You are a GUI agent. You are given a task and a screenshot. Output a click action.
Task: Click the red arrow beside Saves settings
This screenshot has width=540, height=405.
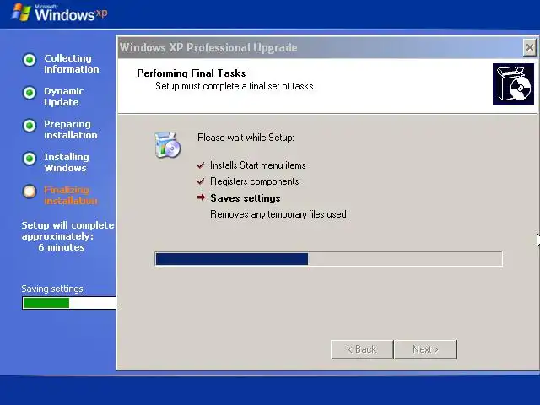click(x=201, y=197)
